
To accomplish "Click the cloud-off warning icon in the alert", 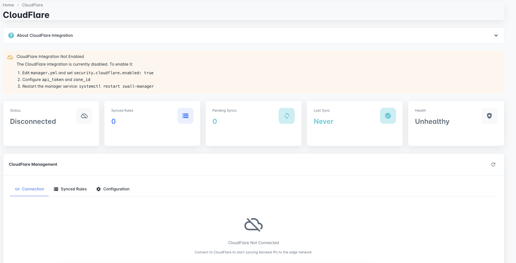I will [10, 57].
